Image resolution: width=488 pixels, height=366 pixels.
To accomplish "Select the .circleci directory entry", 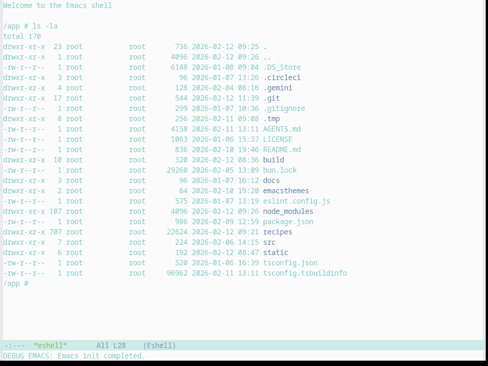I will pyautogui.click(x=282, y=78).
